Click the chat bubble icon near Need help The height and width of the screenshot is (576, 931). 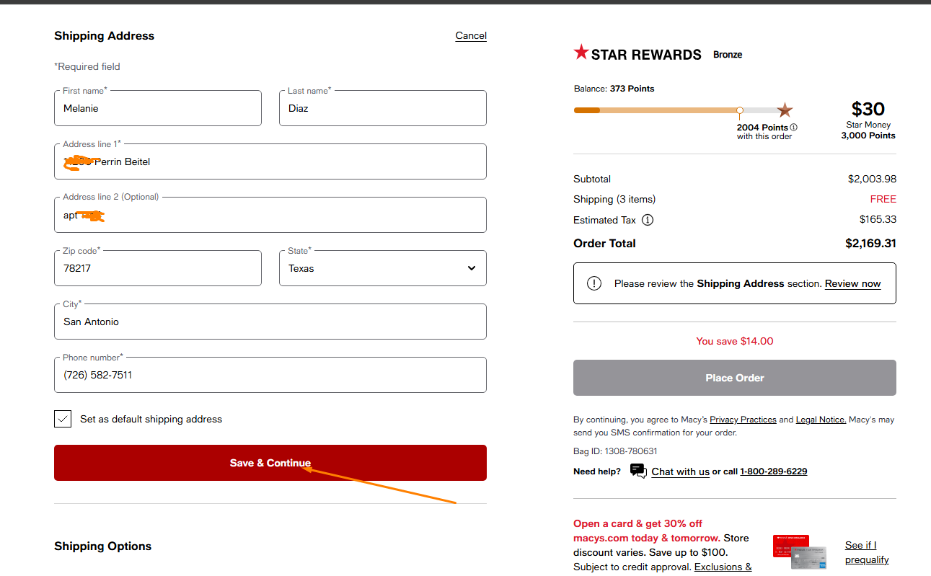coord(637,471)
